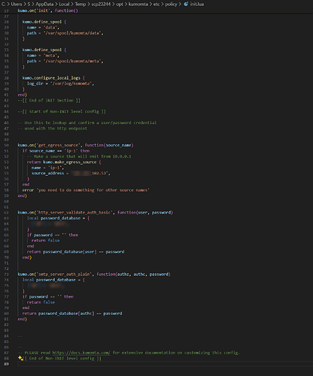Open the Users breadcrumb segment

[x=17, y=4]
